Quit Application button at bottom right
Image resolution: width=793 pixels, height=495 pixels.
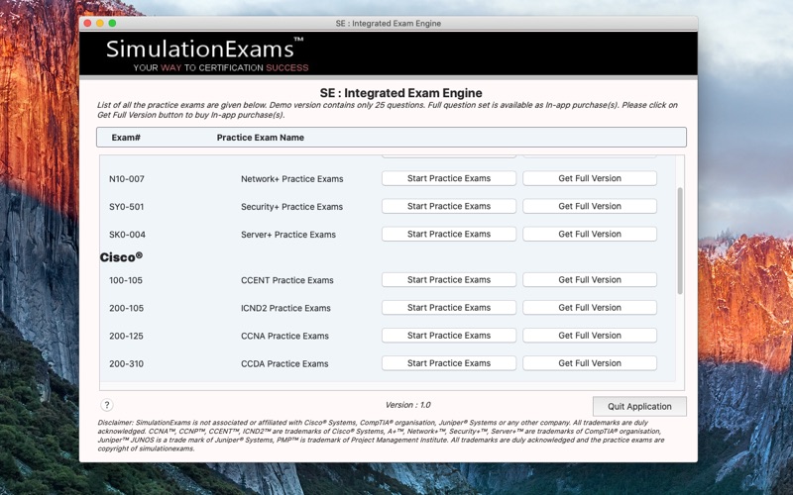pos(639,407)
